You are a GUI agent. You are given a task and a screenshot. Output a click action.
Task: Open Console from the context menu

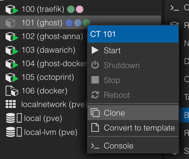coord(118,146)
